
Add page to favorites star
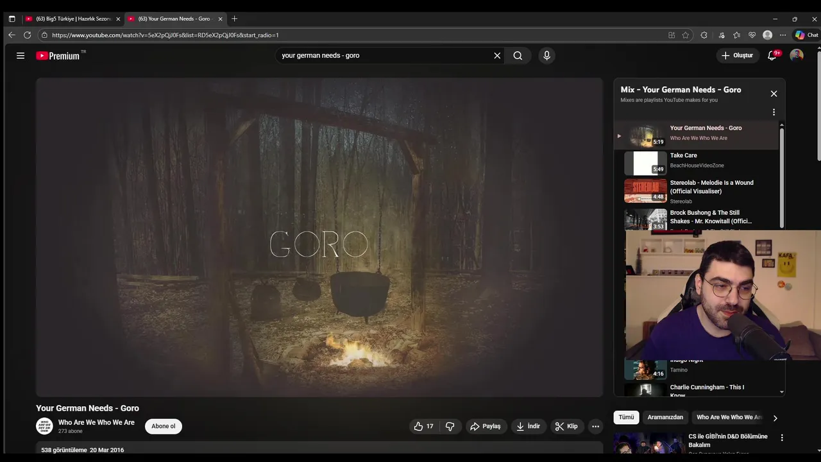[686, 35]
